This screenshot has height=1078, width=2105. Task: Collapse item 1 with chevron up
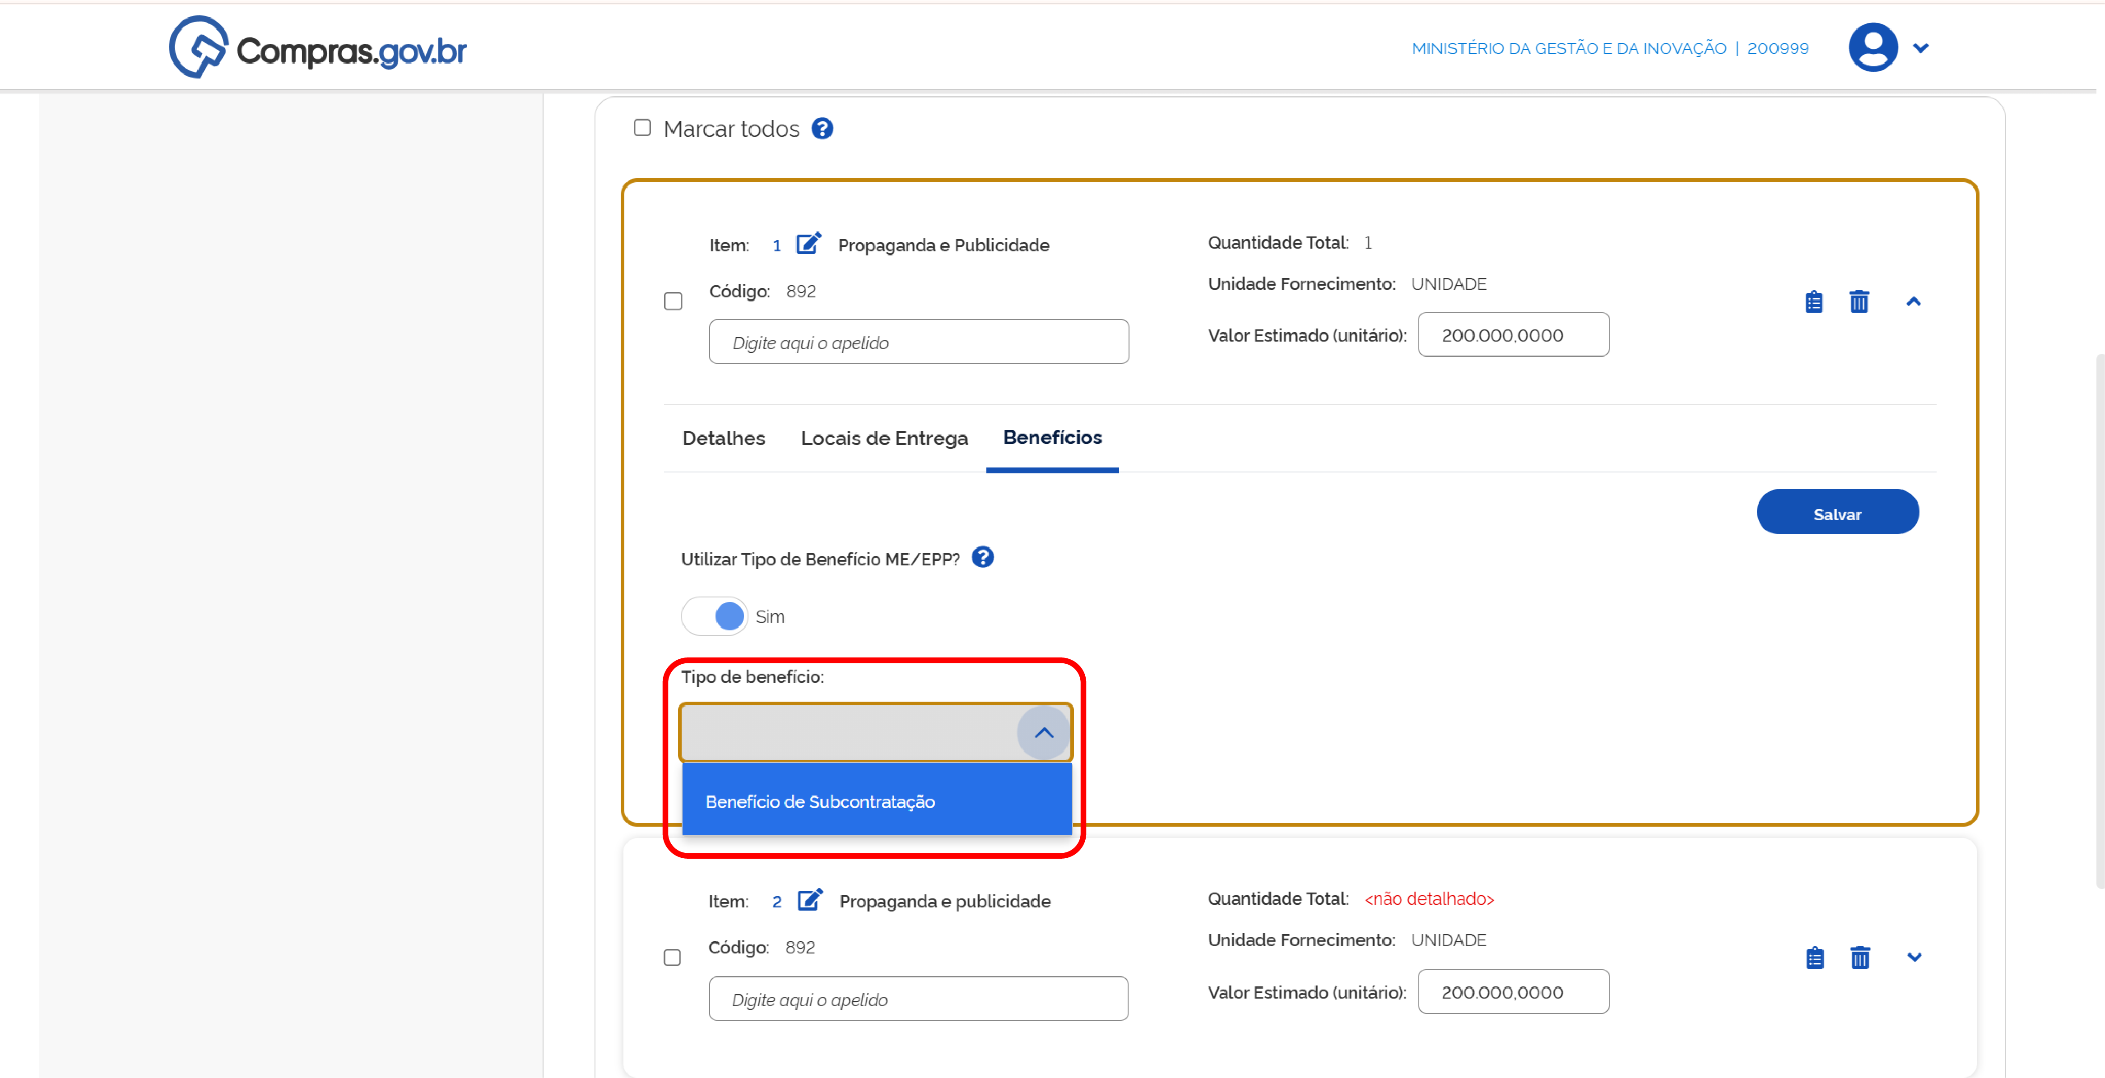tap(1913, 301)
